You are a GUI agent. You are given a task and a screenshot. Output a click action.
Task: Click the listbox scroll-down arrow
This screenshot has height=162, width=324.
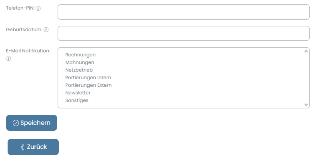pos(306,105)
